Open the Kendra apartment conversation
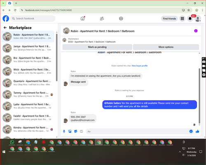Image resolution: width=206 pixels, height=165 pixels. point(28,129)
